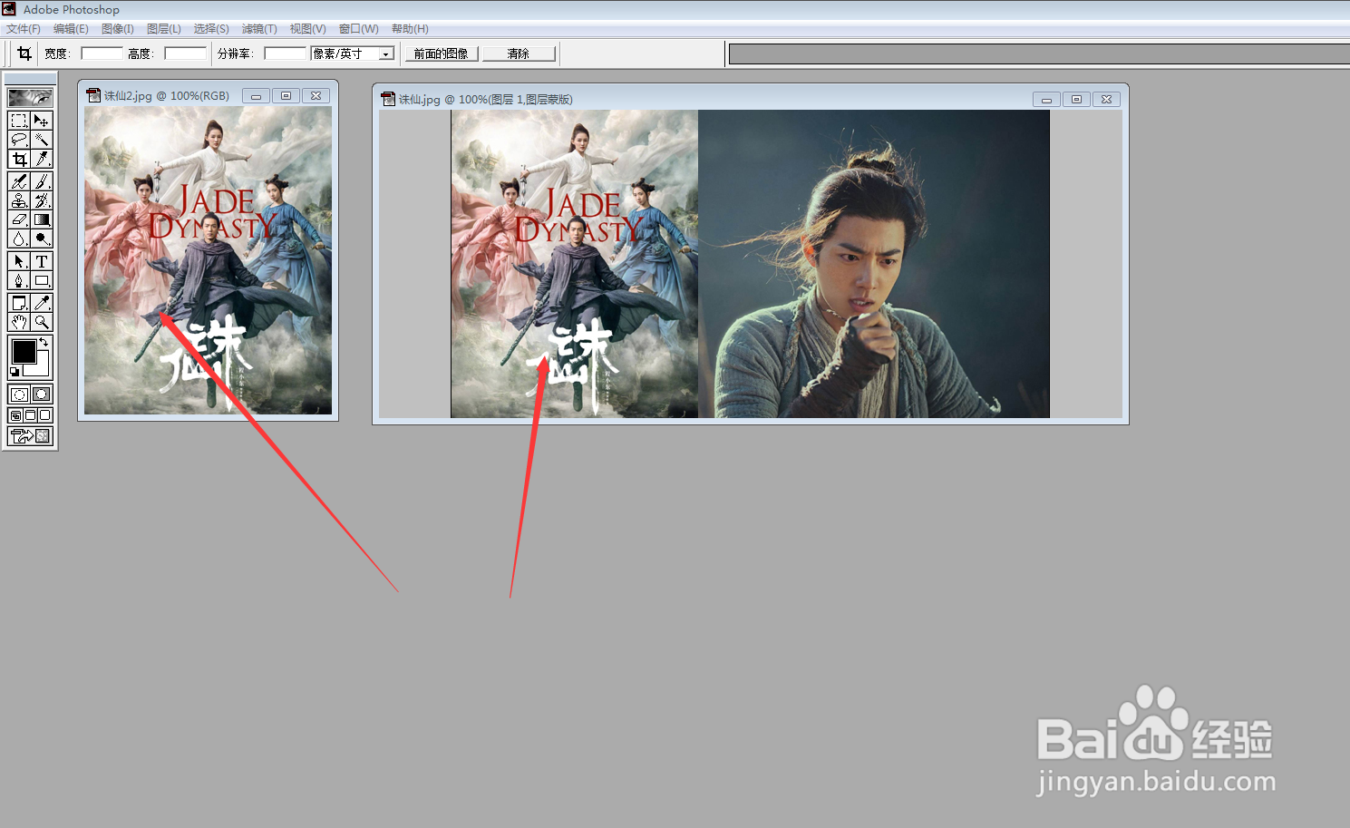1350x828 pixels.
Task: Click the poster canvas in 诛仙2.jpg window
Action: 208,260
